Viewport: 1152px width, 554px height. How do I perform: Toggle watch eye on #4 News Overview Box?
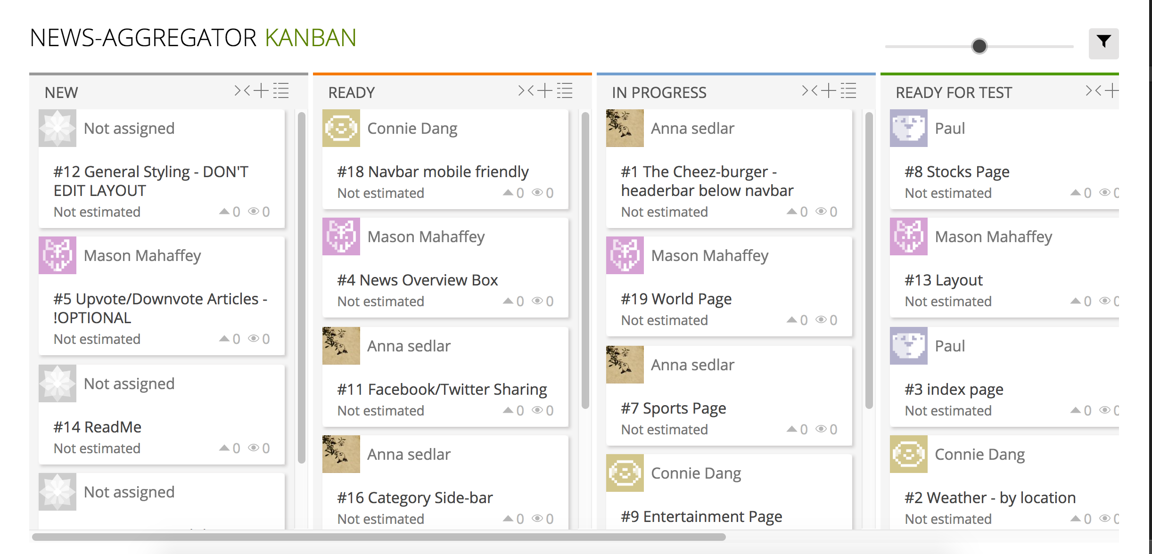tap(537, 301)
